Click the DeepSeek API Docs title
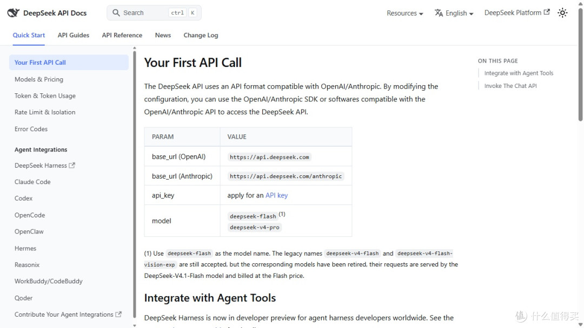 coord(55,13)
